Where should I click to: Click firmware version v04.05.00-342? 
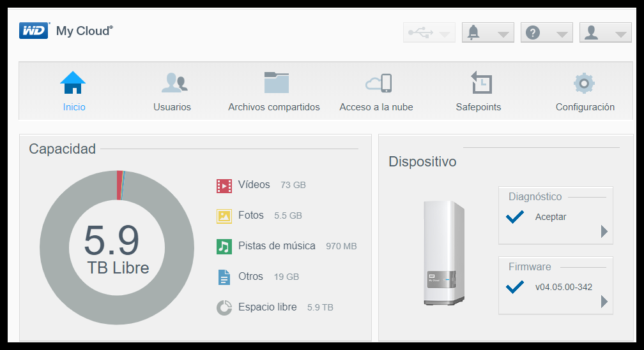click(564, 288)
